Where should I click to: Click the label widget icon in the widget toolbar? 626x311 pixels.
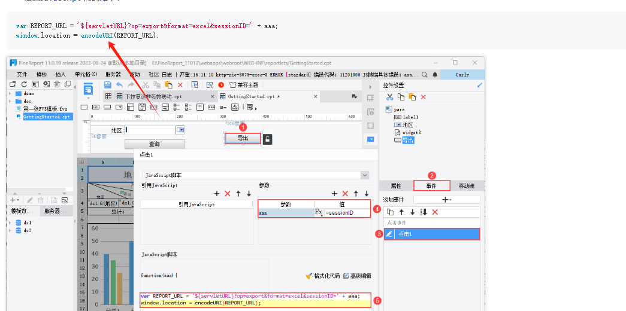click(96, 107)
